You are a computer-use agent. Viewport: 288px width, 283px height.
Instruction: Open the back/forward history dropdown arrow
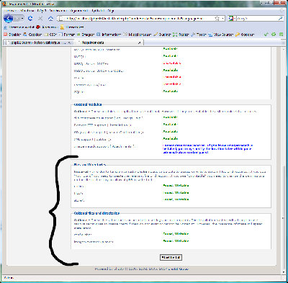point(22,18)
